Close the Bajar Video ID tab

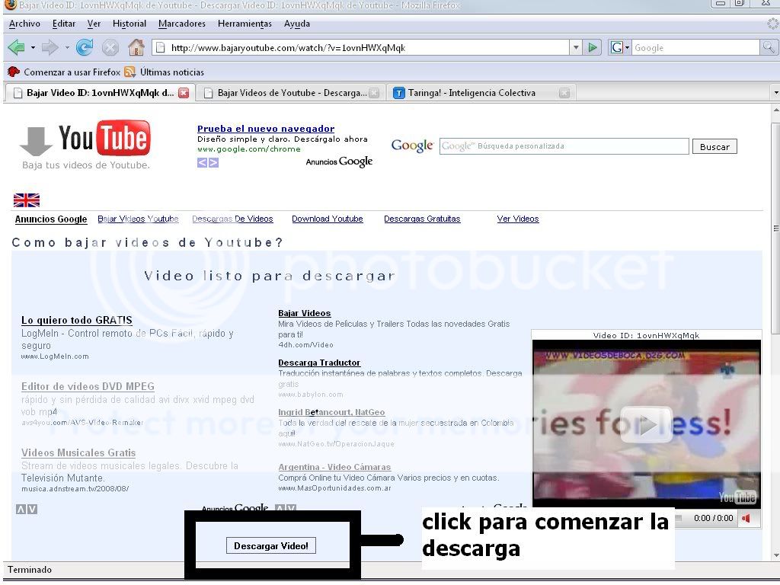[184, 93]
